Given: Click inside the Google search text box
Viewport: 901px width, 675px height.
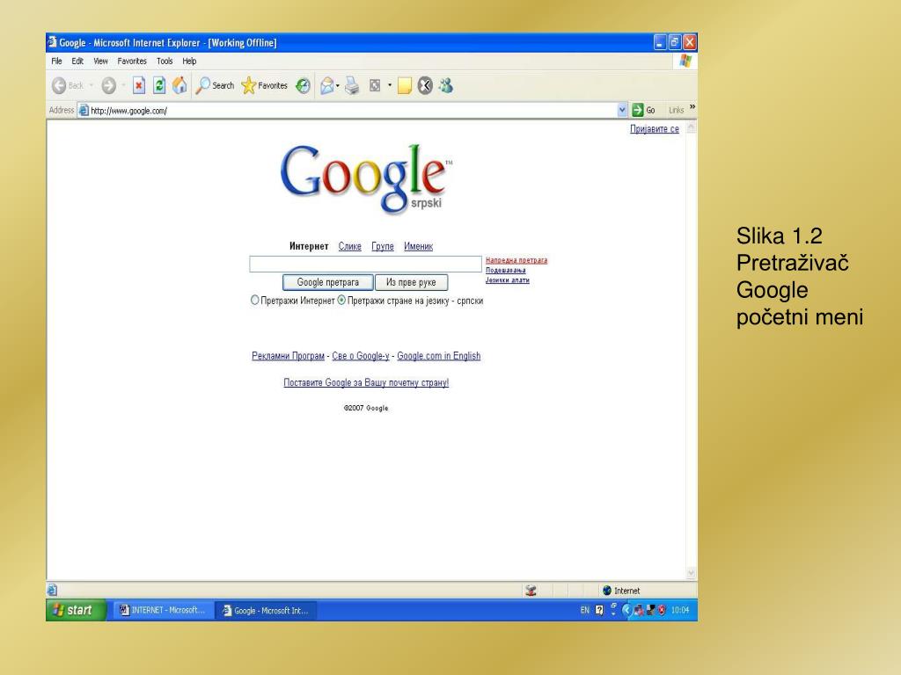Looking at the screenshot, I should tap(365, 264).
